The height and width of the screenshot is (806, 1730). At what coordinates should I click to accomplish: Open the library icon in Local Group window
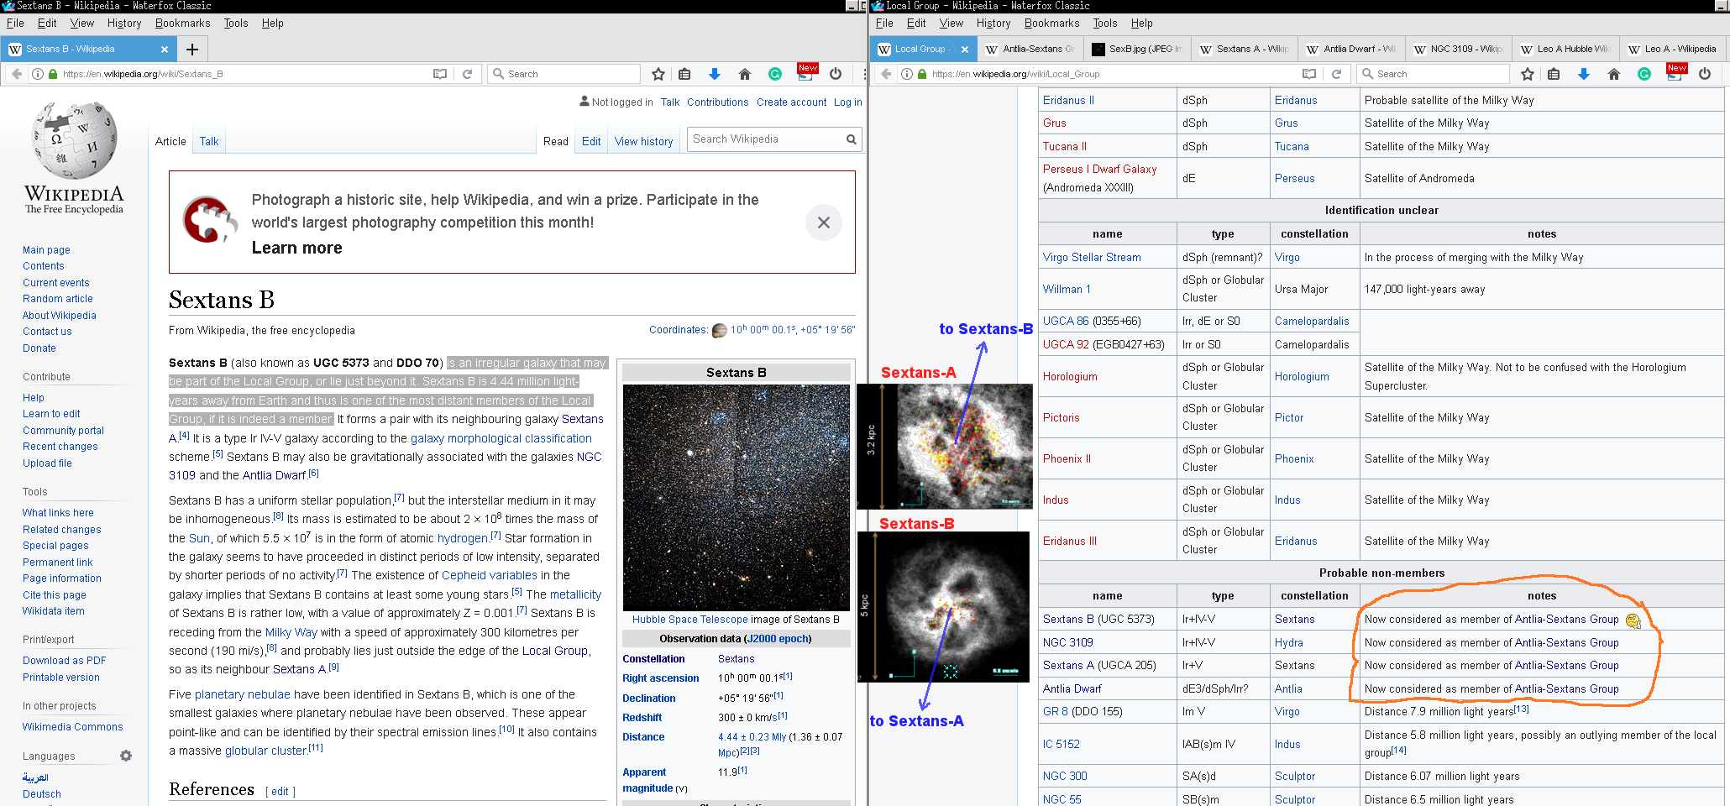1554,74
